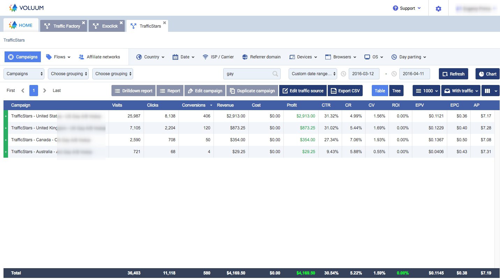The height and width of the screenshot is (279, 500).
Task: Switch to Table view
Action: 380,91
